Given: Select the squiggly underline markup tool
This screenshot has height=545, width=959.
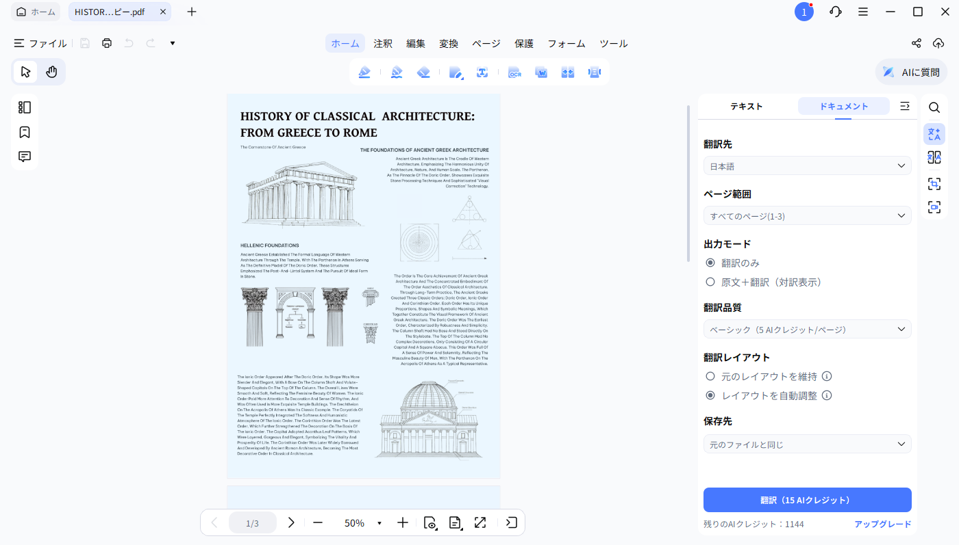Looking at the screenshot, I should [x=397, y=72].
